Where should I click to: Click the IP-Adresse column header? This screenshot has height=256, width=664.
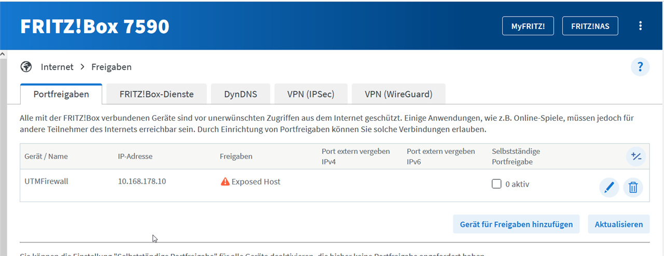click(x=135, y=156)
